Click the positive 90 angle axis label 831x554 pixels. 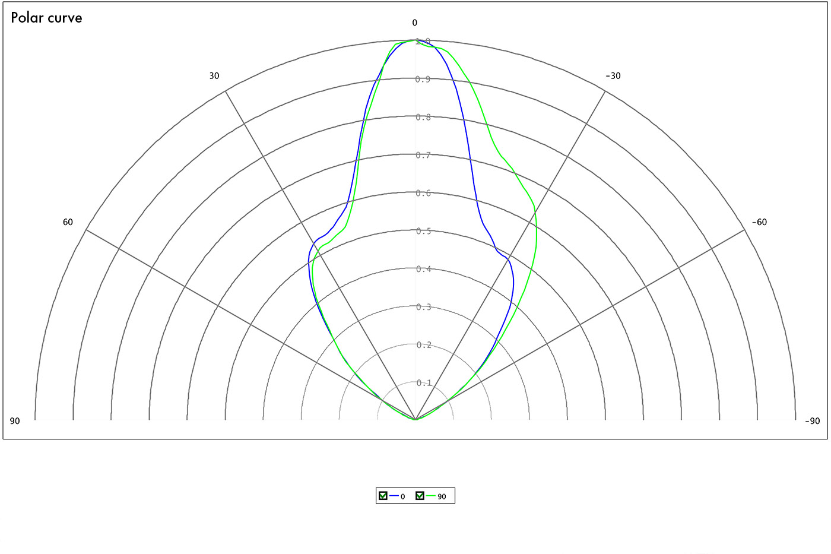[15, 421]
